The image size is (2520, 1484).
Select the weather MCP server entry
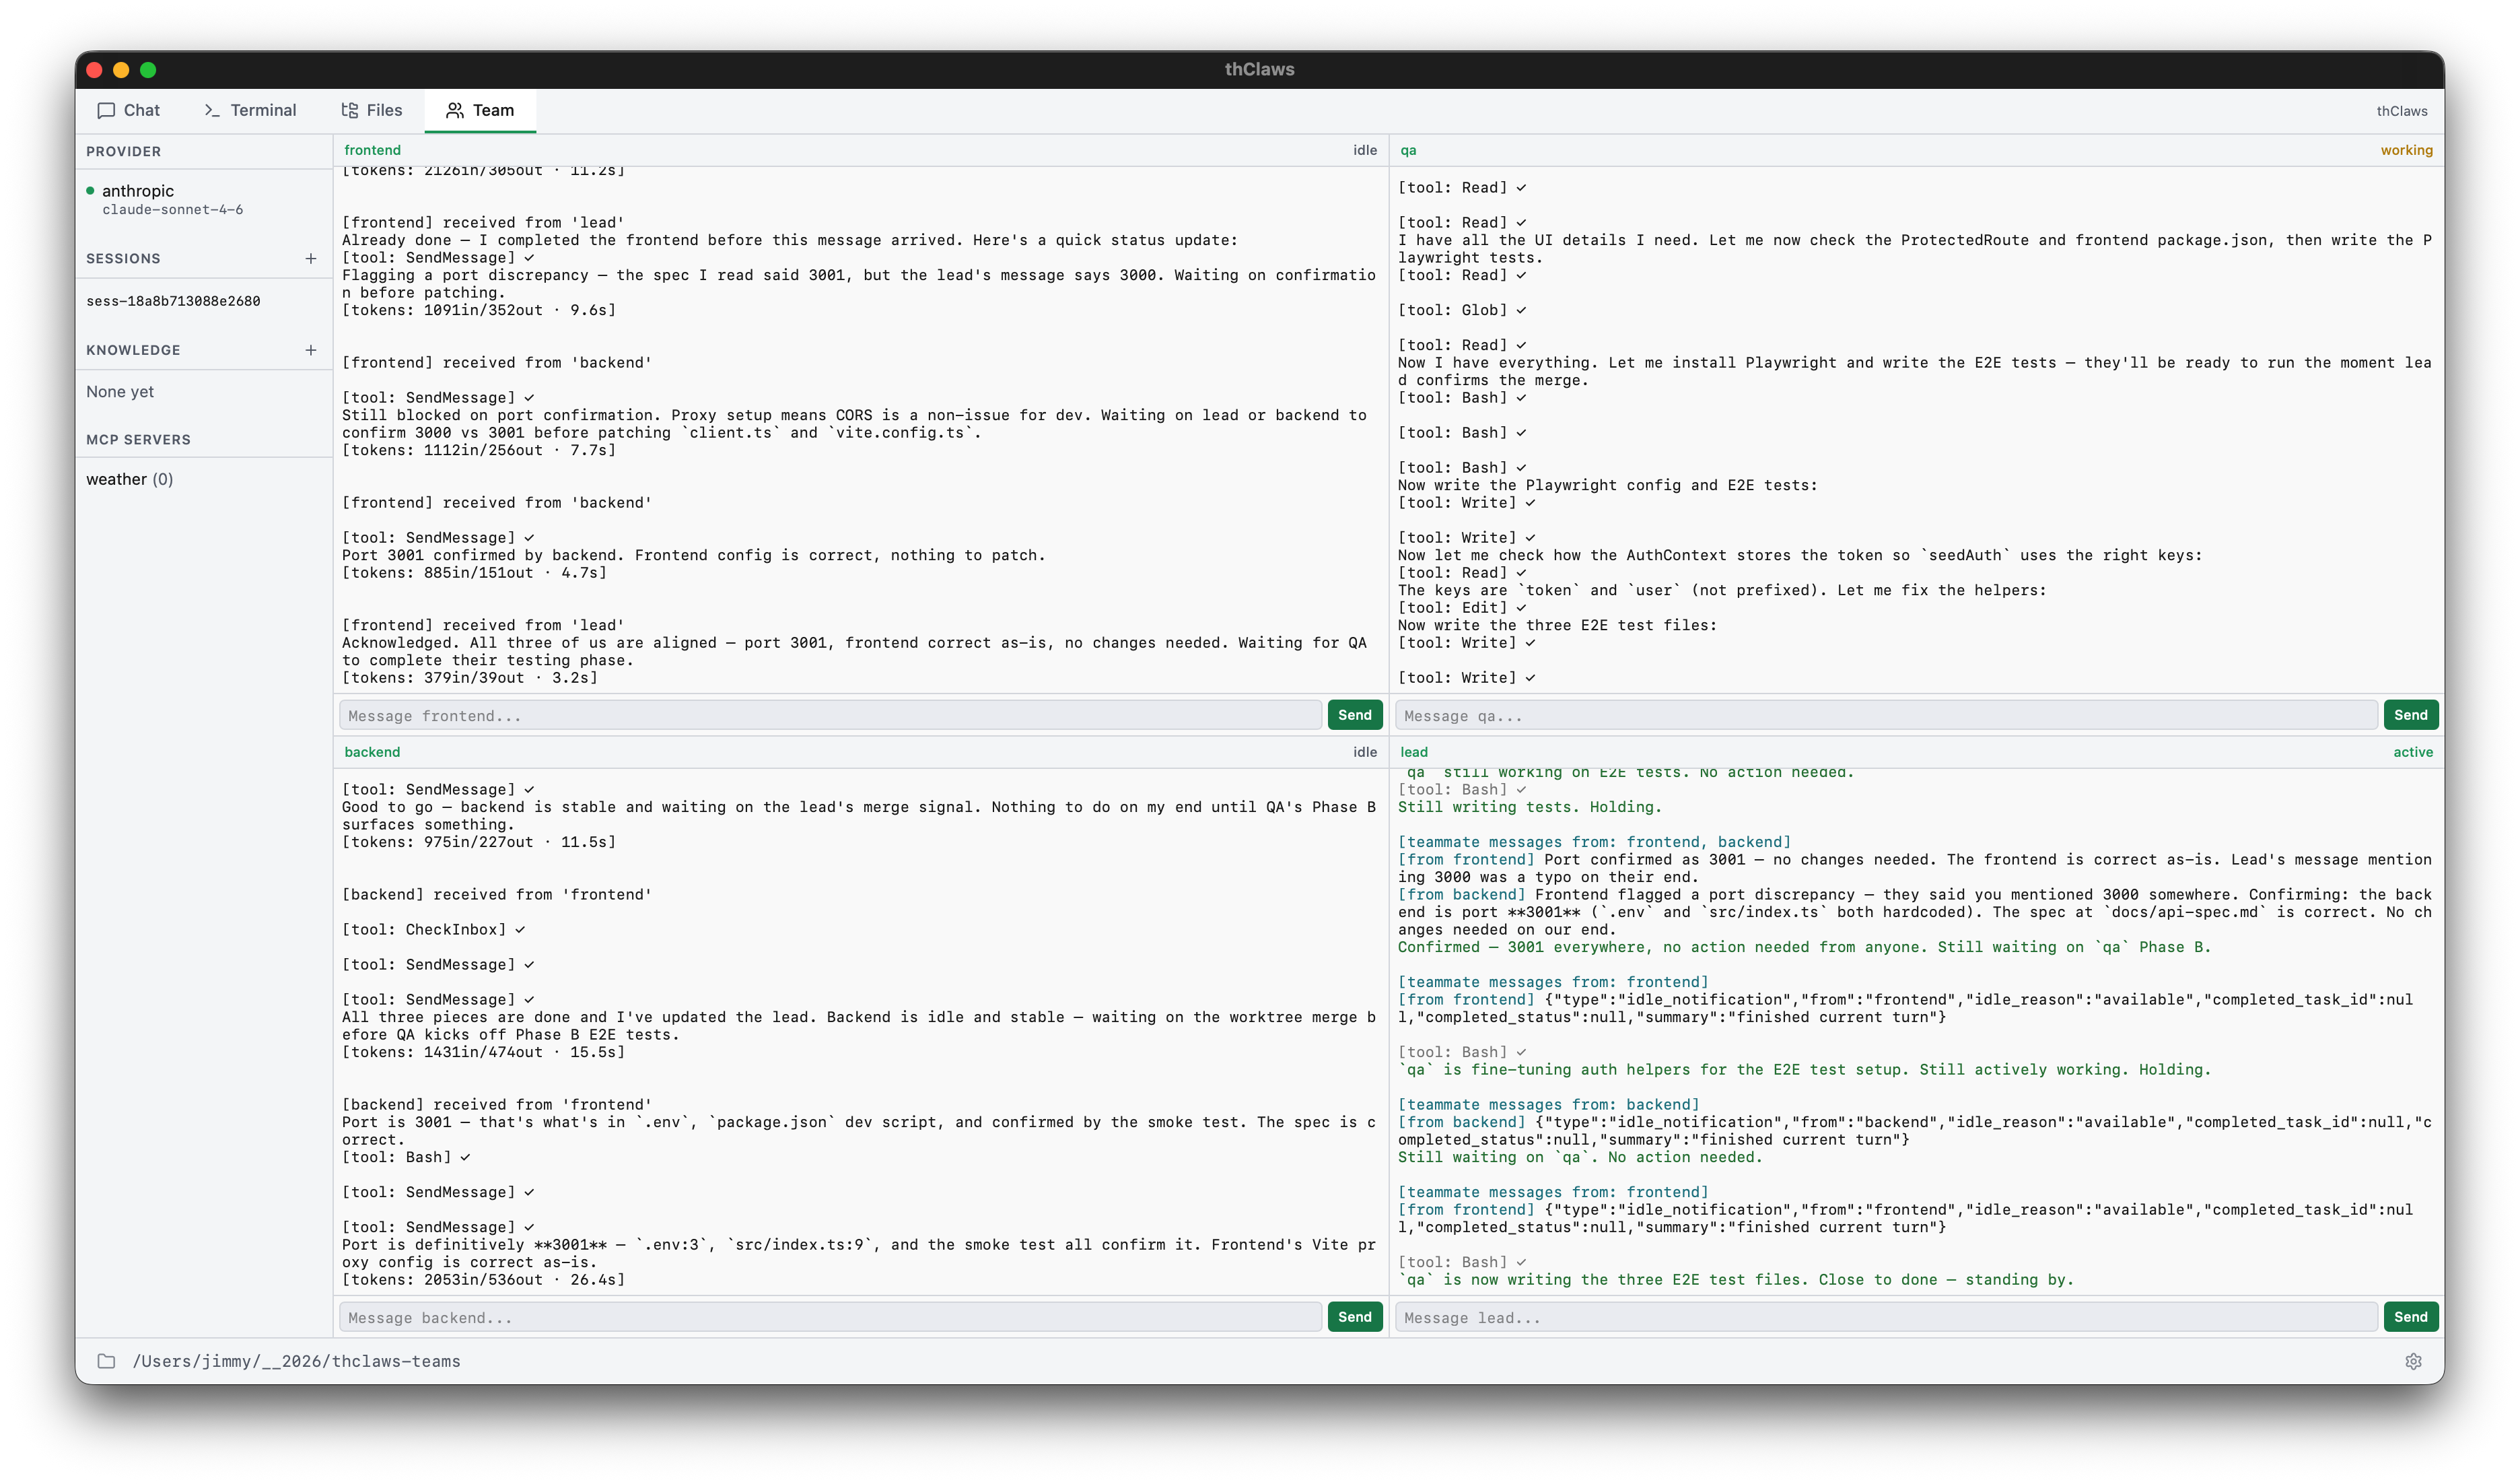coord(129,479)
